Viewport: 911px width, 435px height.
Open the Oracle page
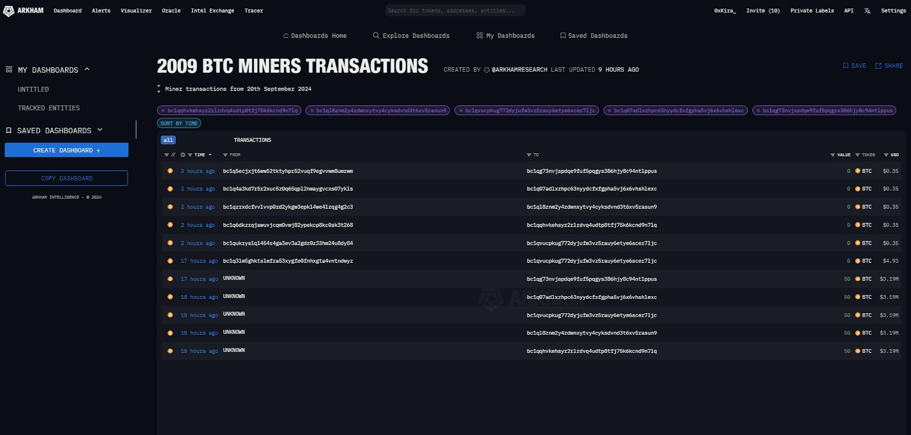pos(171,11)
